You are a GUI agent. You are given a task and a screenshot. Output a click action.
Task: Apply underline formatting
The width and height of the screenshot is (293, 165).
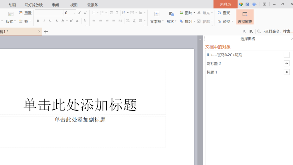point(50,21)
